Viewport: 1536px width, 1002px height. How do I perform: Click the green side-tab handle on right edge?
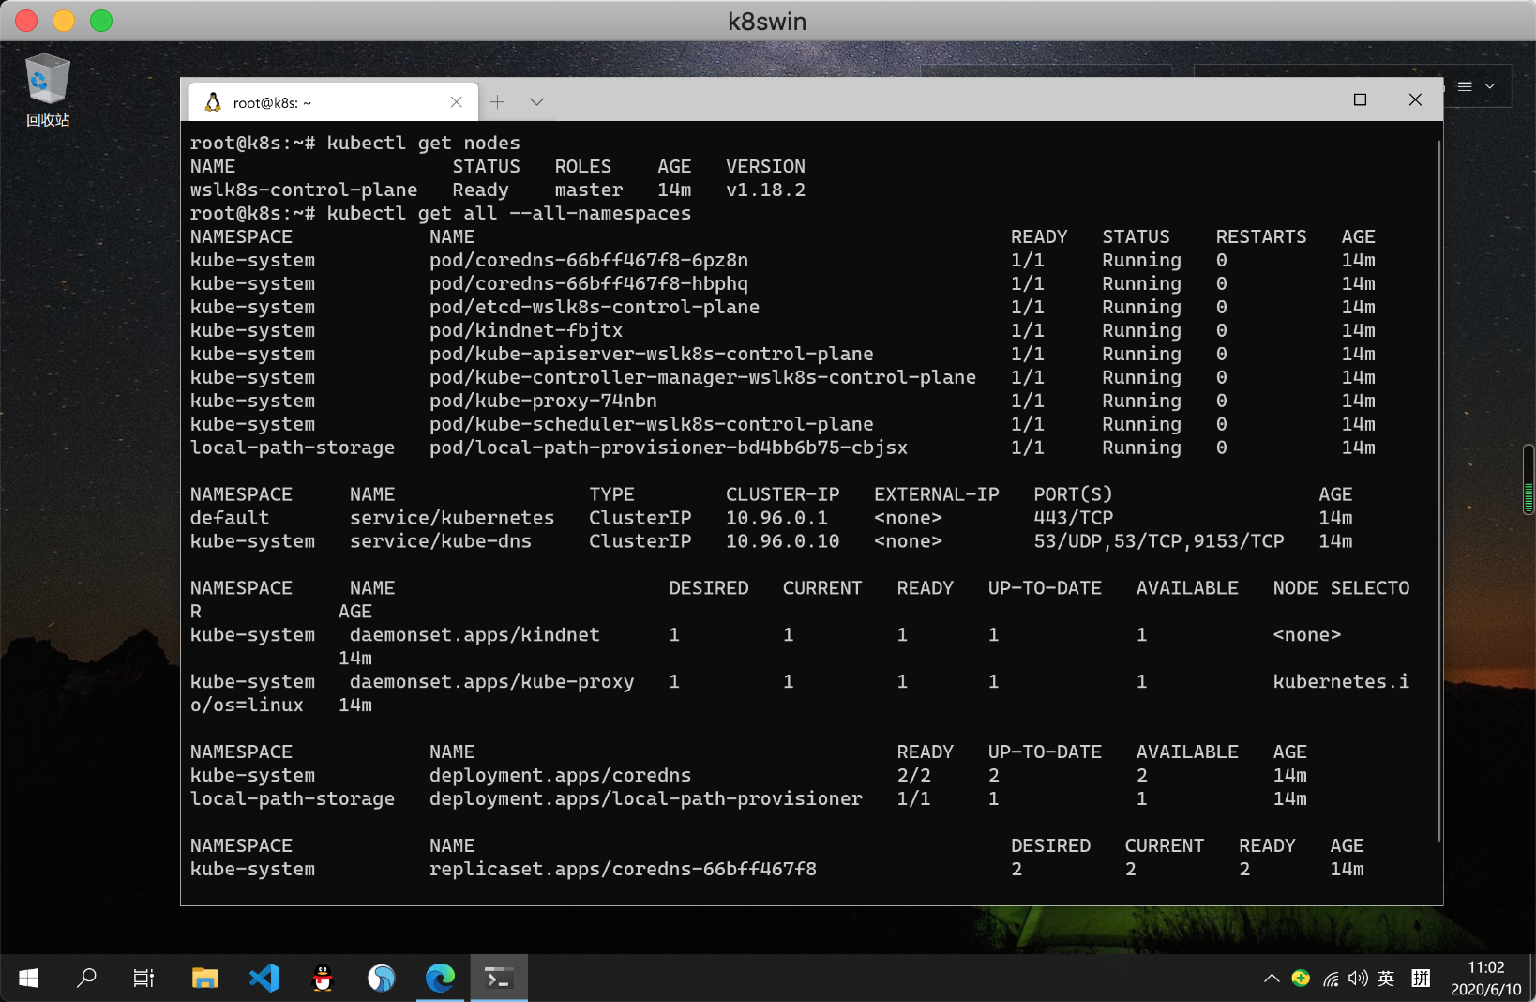(1528, 479)
